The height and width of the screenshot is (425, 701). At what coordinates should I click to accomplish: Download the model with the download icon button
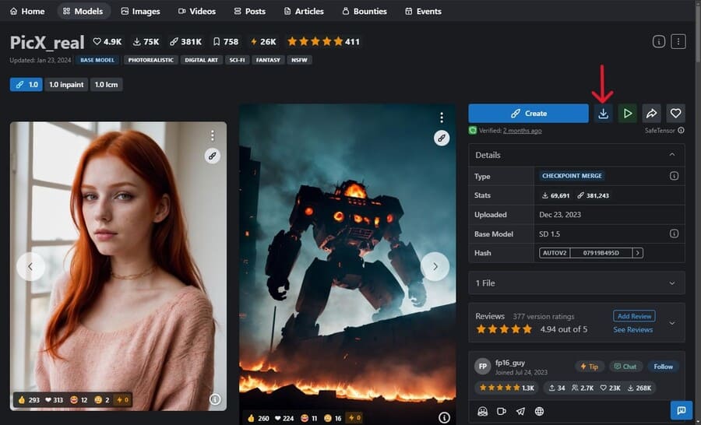[x=603, y=114]
